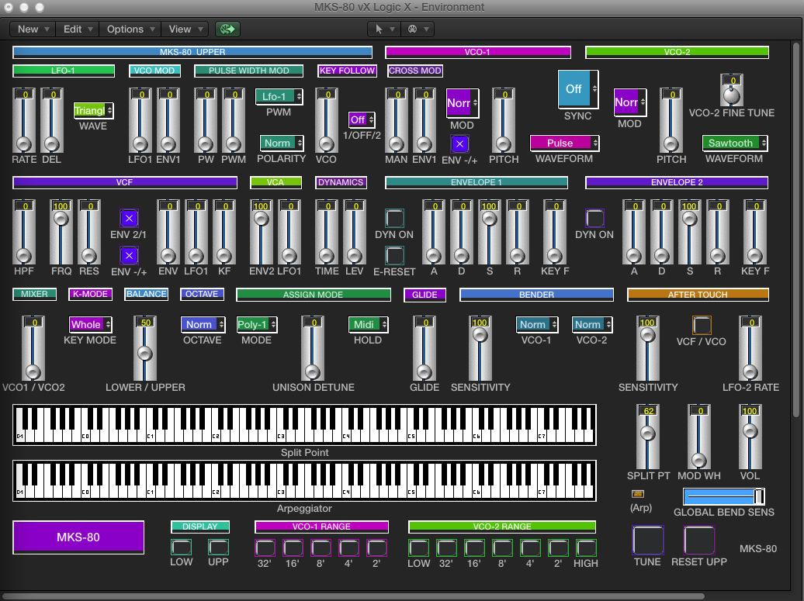This screenshot has height=601, width=804.
Task: Click the GLOBAL BEND SENS slider
Action: point(723,496)
